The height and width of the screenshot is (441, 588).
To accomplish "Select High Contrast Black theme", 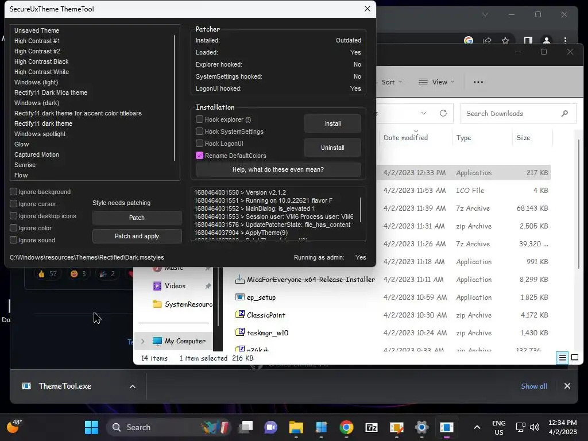I will (x=41, y=61).
